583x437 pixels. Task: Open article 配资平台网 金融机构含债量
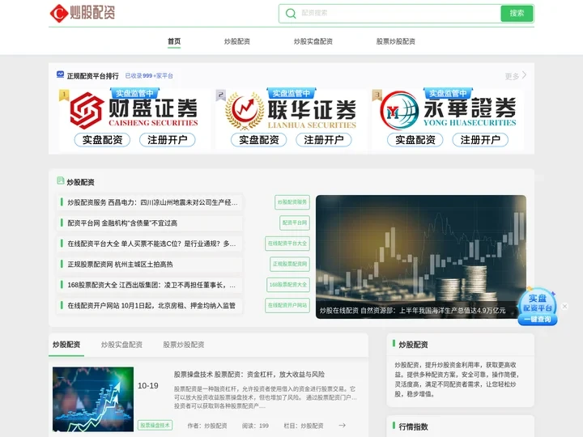click(122, 223)
